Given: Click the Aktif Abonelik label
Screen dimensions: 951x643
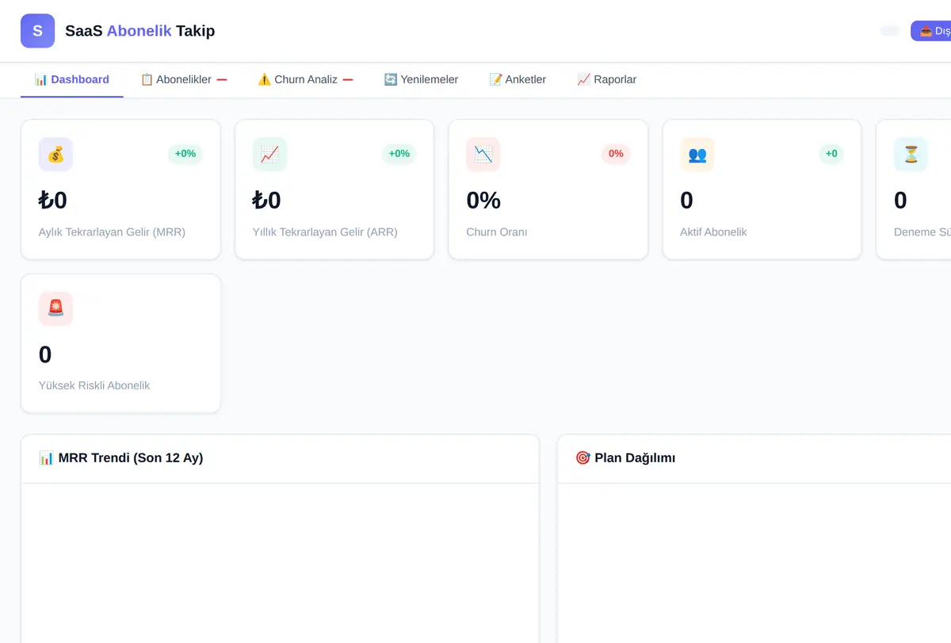Looking at the screenshot, I should pos(713,232).
